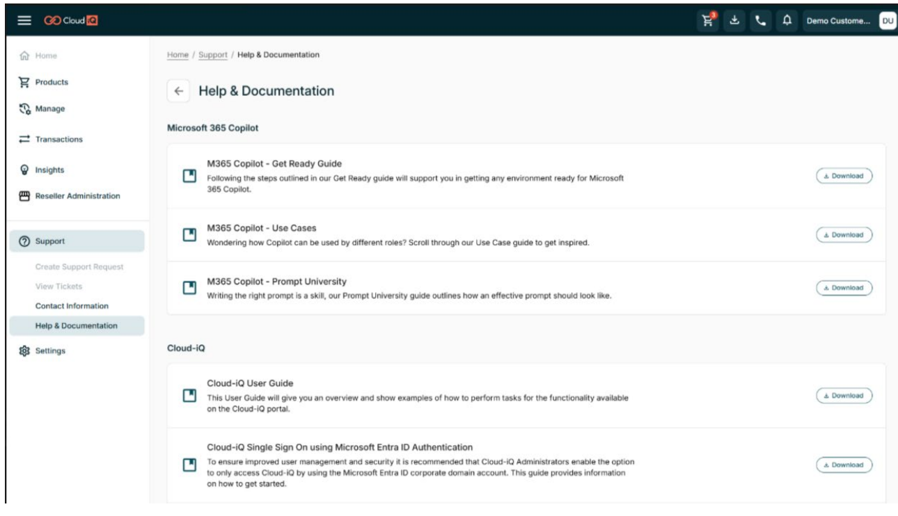Screen dimensions: 898x516
Task: Click the Home breadcrumb link
Action: (178, 55)
